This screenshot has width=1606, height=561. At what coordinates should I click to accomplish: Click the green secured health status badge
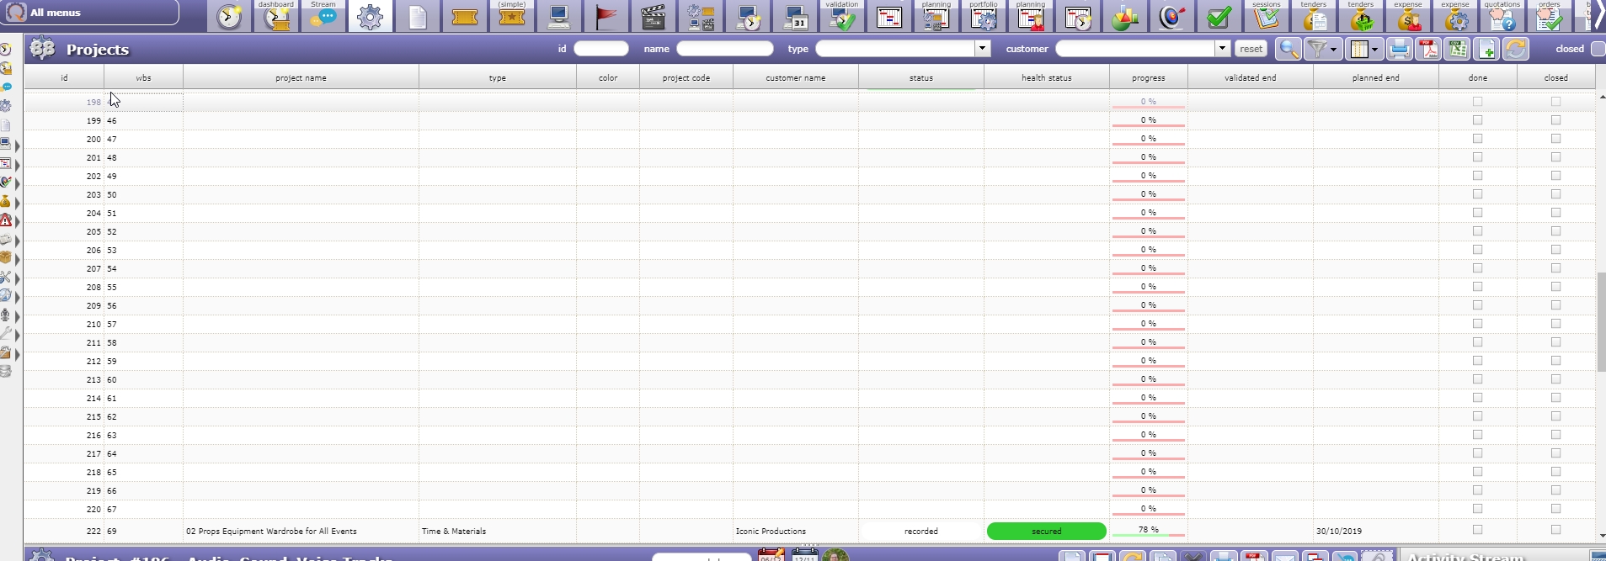(x=1046, y=531)
